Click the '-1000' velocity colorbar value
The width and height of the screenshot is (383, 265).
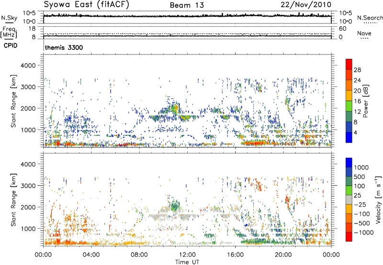[364, 232]
